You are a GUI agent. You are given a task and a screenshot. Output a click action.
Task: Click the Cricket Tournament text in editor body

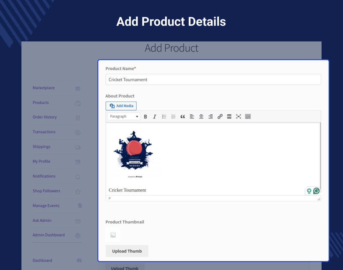pyautogui.click(x=127, y=190)
